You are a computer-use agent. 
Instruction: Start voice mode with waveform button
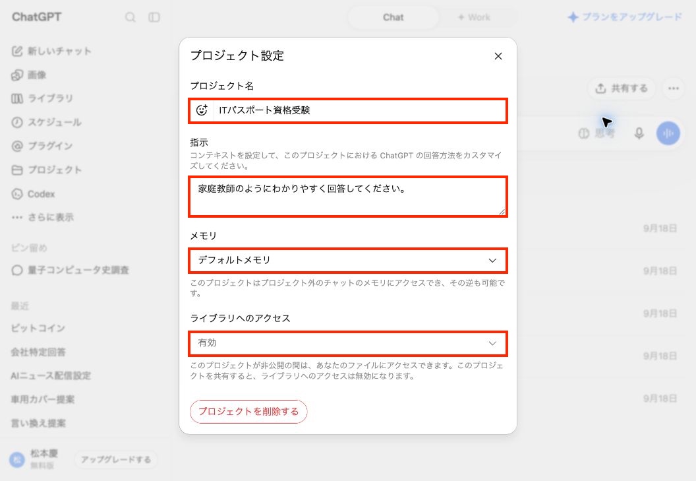point(668,133)
